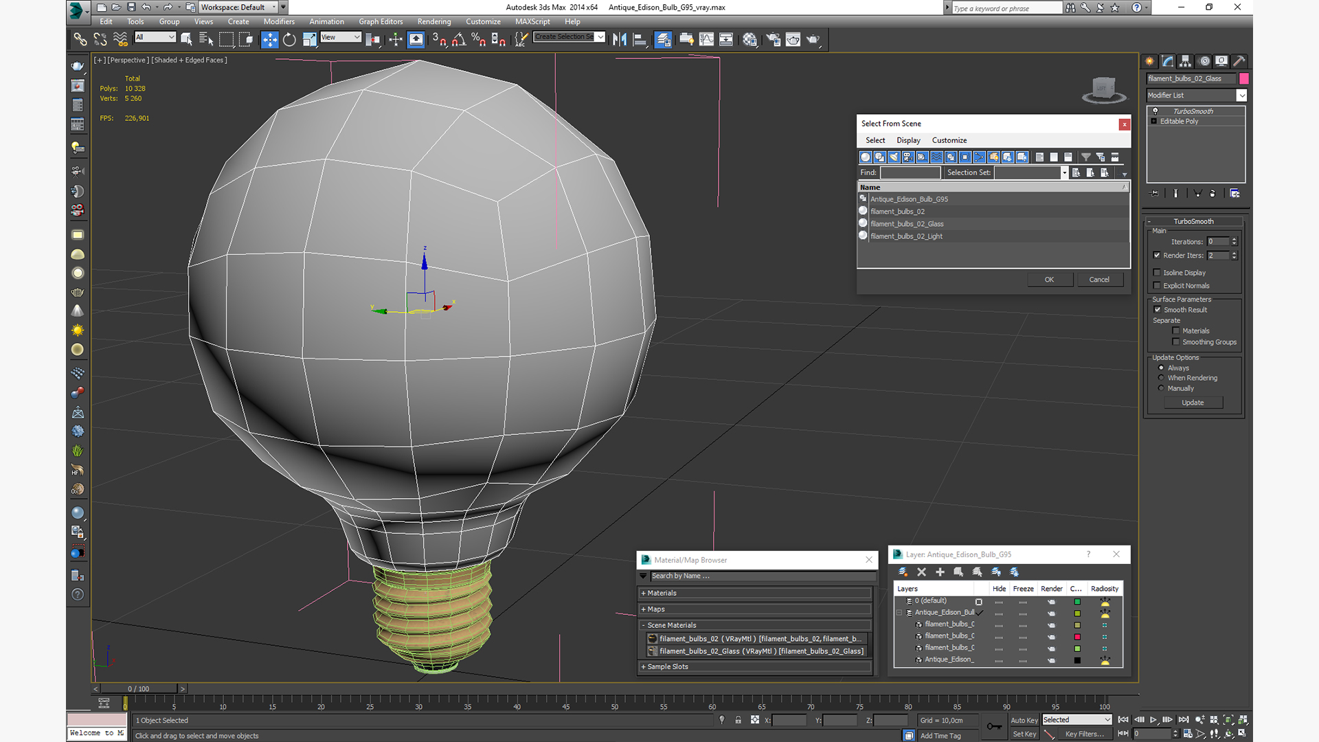Click the Auto Key button
The image size is (1319, 742).
[x=1024, y=720]
